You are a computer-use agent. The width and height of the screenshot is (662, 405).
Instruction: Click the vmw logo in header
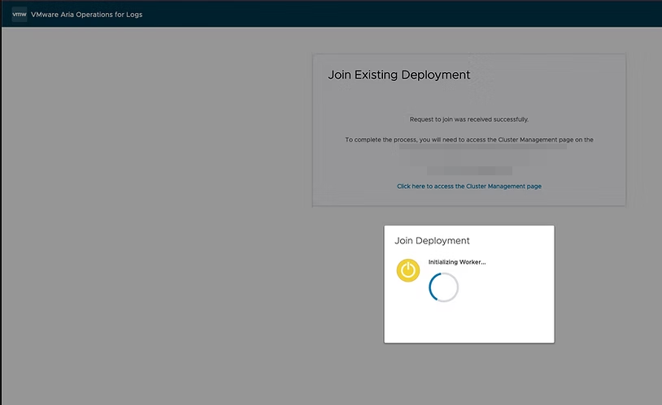[20, 14]
